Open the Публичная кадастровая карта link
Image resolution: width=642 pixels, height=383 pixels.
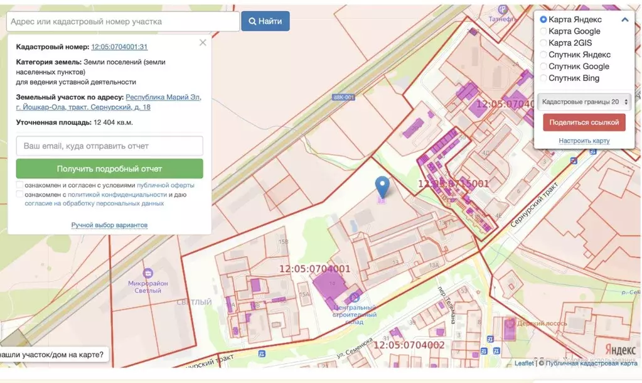pyautogui.click(x=592, y=364)
